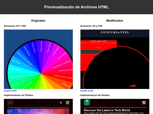This screenshot has width=153, height=114.
Task: Click green logo image in modified Flexbox preview
Action: [87, 102]
